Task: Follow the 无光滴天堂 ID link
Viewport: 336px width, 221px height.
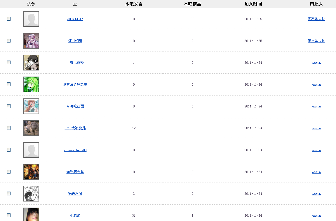Action: pyautogui.click(x=75, y=172)
